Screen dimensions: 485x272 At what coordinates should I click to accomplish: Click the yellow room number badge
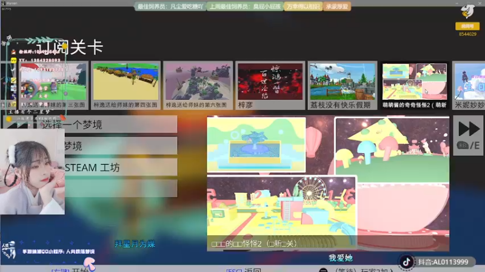467,26
